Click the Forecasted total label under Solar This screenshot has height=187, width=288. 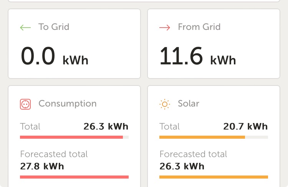pos(193,154)
